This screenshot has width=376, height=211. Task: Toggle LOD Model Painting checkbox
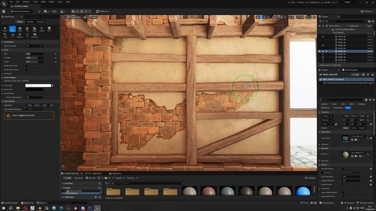click(x=26, y=109)
